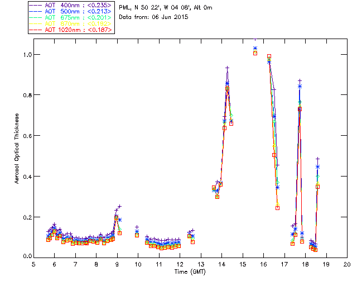Click the small peak marker near 9 GMT
This screenshot has width=357, height=286.
[x=119, y=207]
